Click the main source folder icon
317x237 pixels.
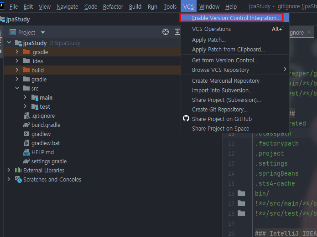click(x=35, y=98)
